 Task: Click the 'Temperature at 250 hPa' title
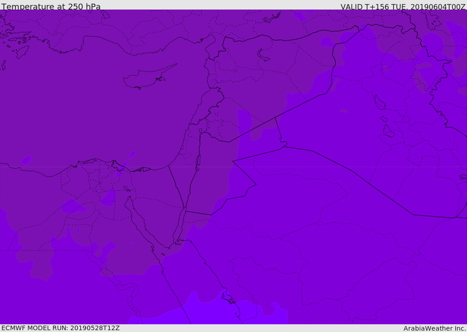click(x=51, y=6)
